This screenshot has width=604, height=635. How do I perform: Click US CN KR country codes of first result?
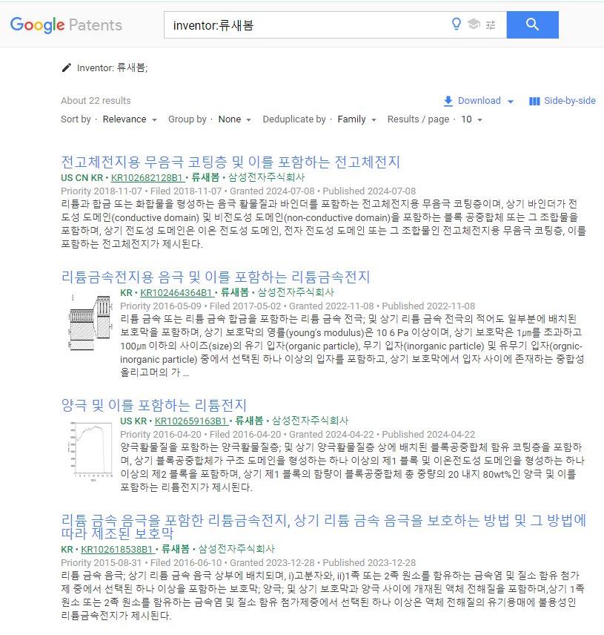tap(82, 178)
